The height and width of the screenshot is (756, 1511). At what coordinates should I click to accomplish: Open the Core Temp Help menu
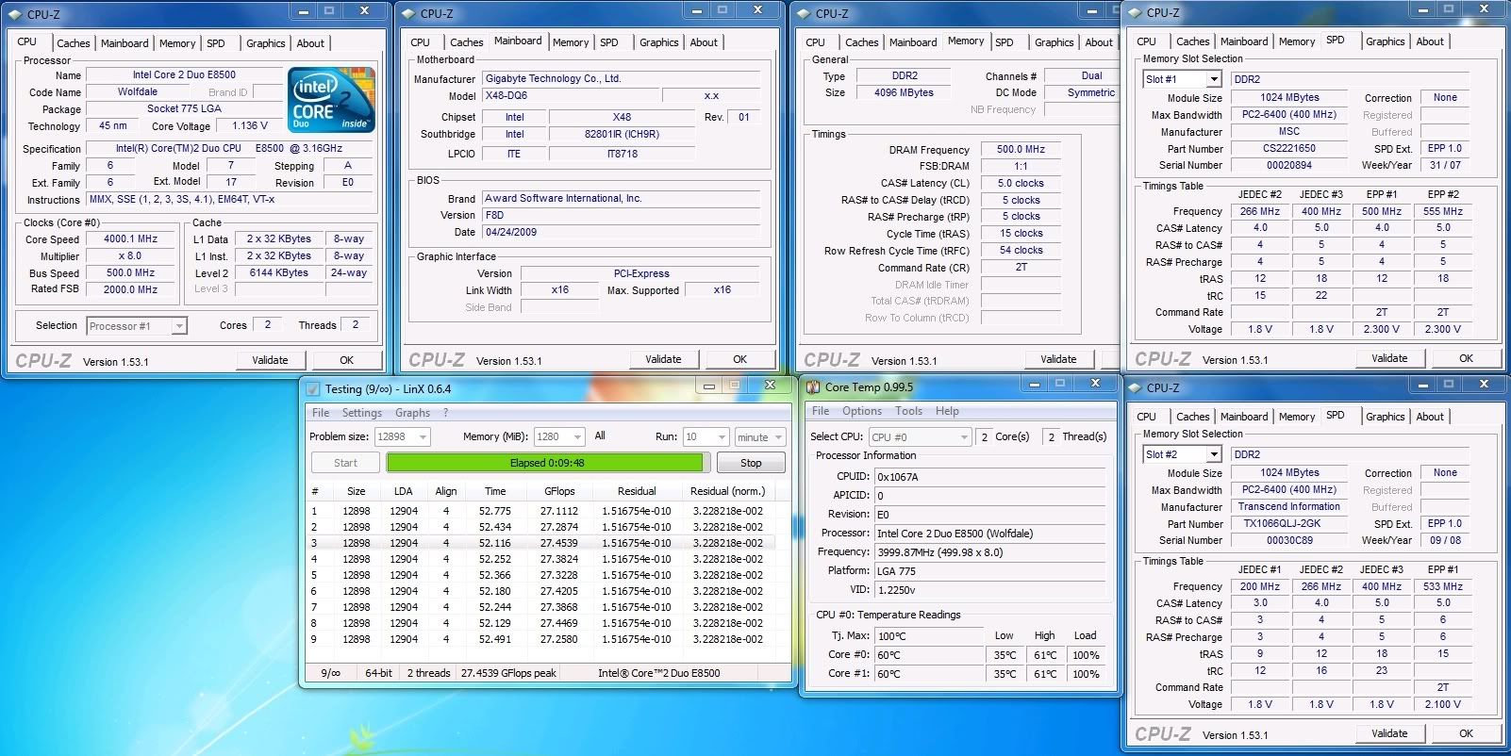(x=947, y=411)
